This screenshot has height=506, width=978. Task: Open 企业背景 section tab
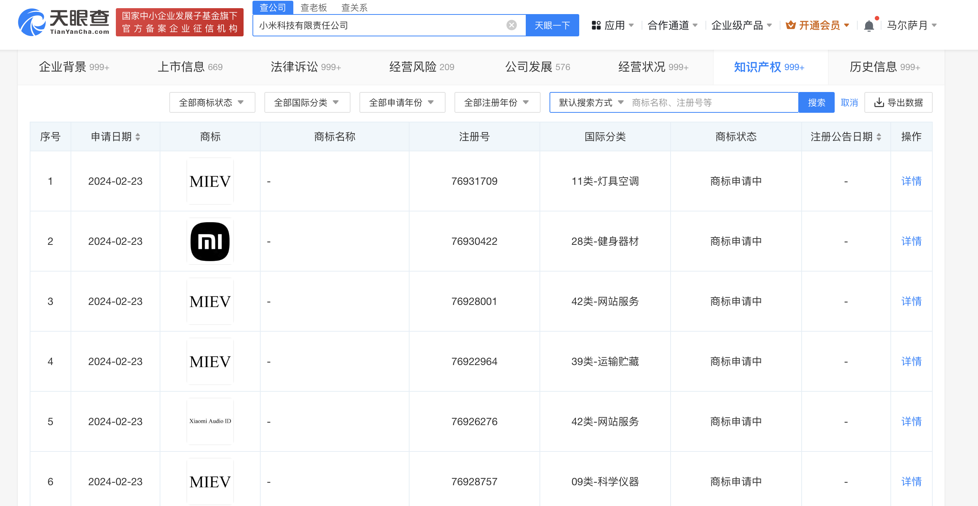coord(74,67)
